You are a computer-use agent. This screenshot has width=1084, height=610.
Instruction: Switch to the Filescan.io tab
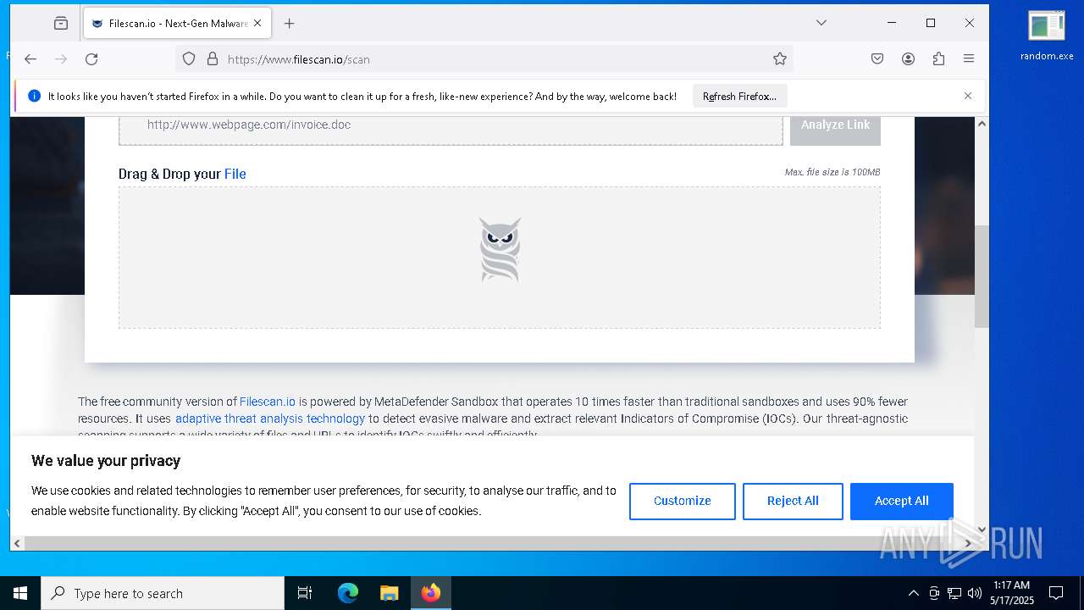click(x=177, y=24)
